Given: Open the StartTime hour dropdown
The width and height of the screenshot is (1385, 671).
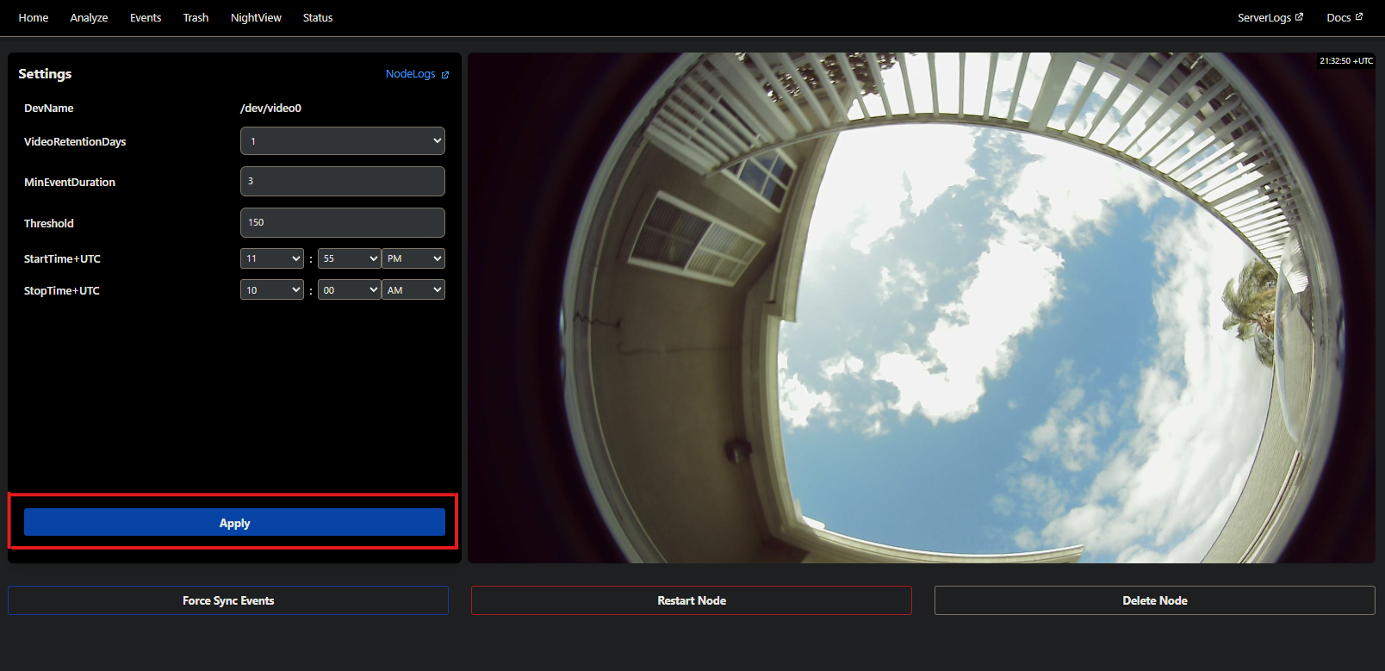Looking at the screenshot, I should [x=271, y=258].
